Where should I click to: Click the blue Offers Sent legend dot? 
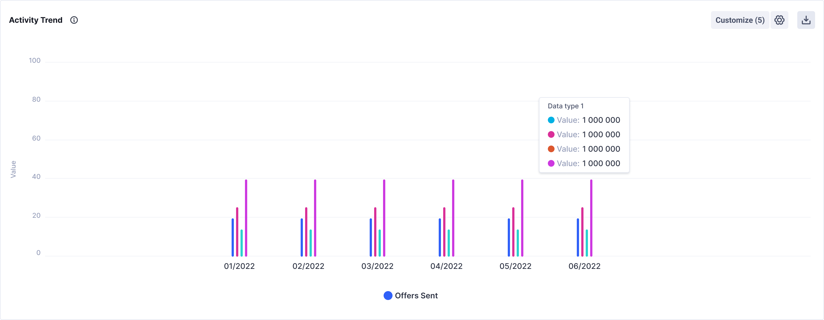click(388, 296)
